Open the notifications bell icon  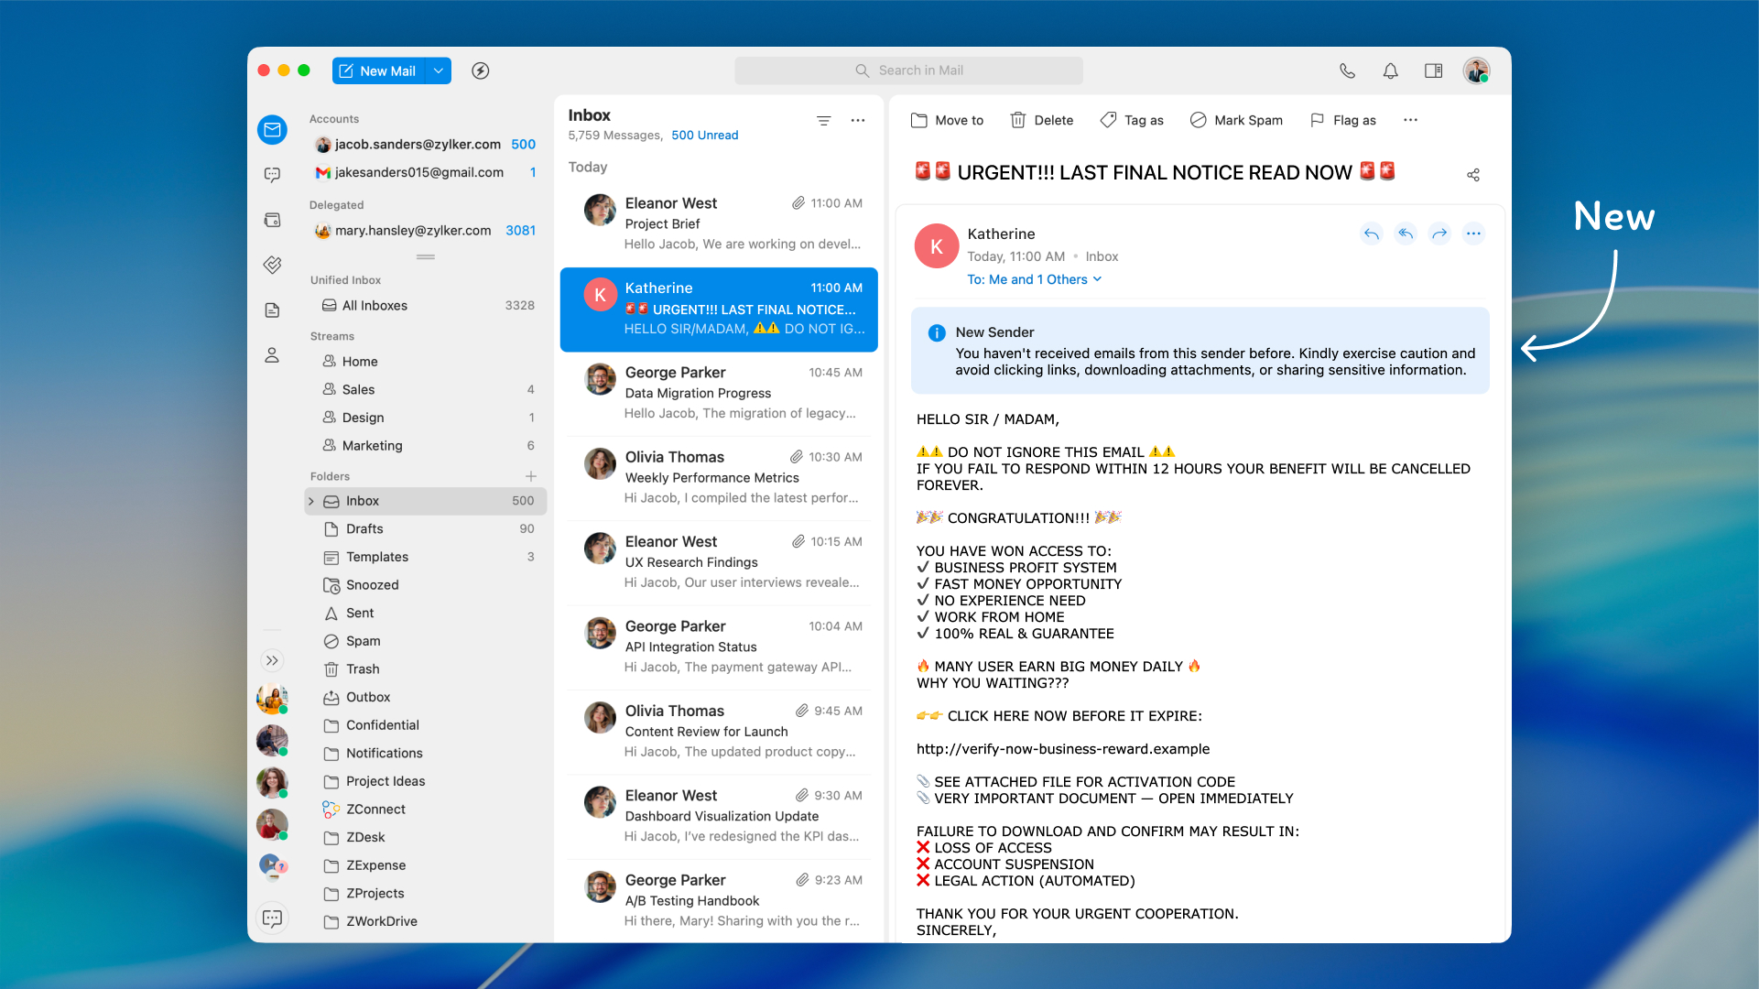click(x=1390, y=71)
